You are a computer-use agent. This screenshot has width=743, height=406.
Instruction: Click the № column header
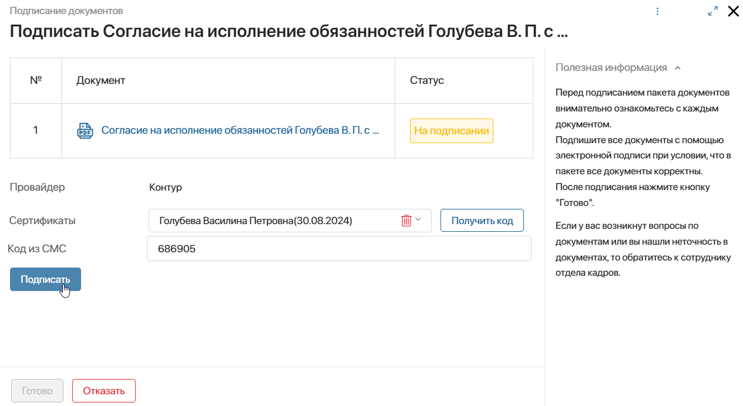click(36, 80)
